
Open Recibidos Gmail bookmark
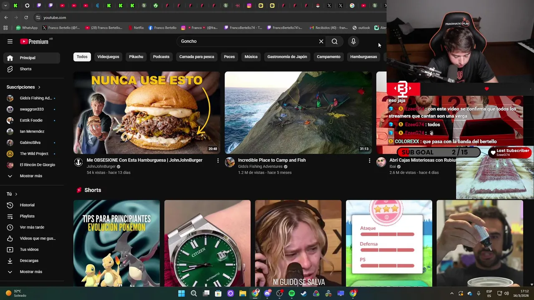tap(328, 28)
